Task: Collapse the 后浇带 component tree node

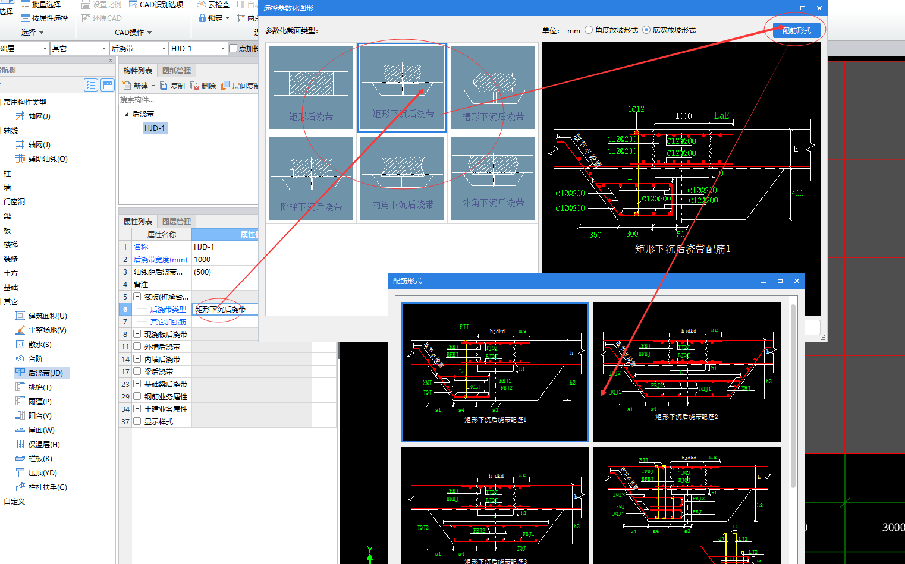Action: pyautogui.click(x=127, y=114)
